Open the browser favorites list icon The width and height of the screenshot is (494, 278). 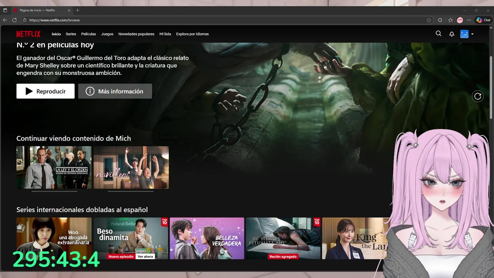coord(450,20)
